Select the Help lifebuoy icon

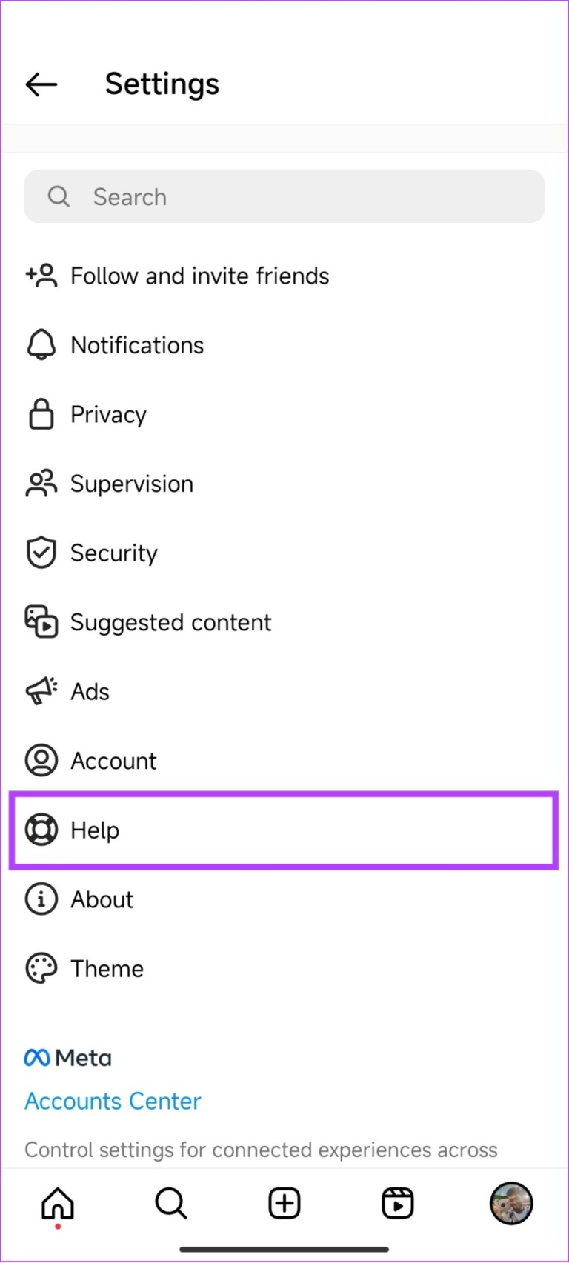point(41,830)
